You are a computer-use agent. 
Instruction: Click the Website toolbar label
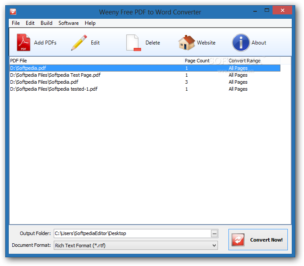point(206,43)
